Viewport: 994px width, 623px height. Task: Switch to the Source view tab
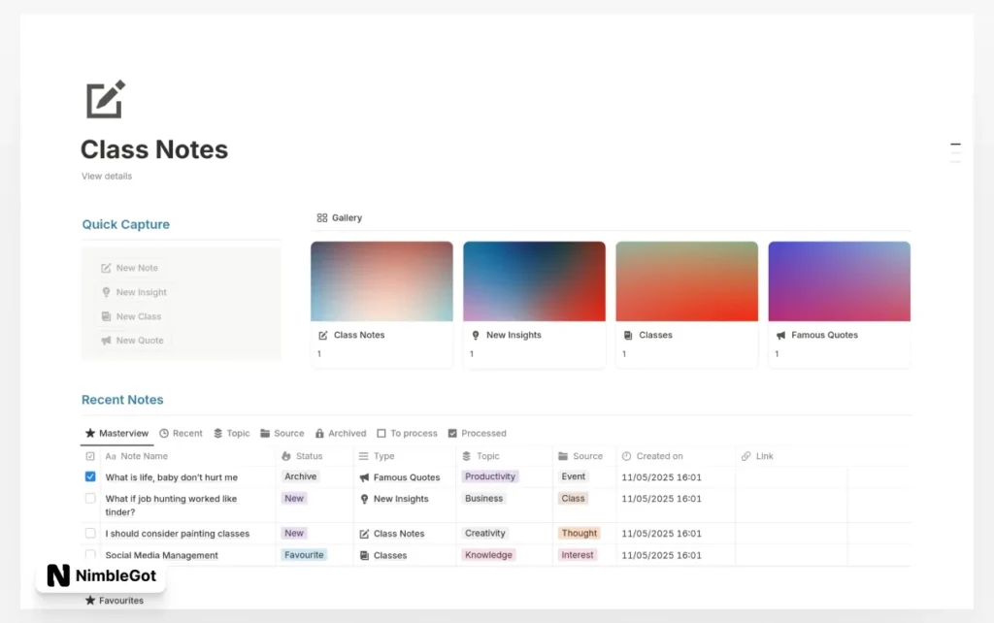(282, 434)
